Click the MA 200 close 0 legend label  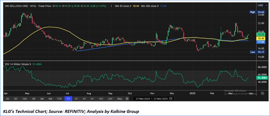click(x=150, y=6)
